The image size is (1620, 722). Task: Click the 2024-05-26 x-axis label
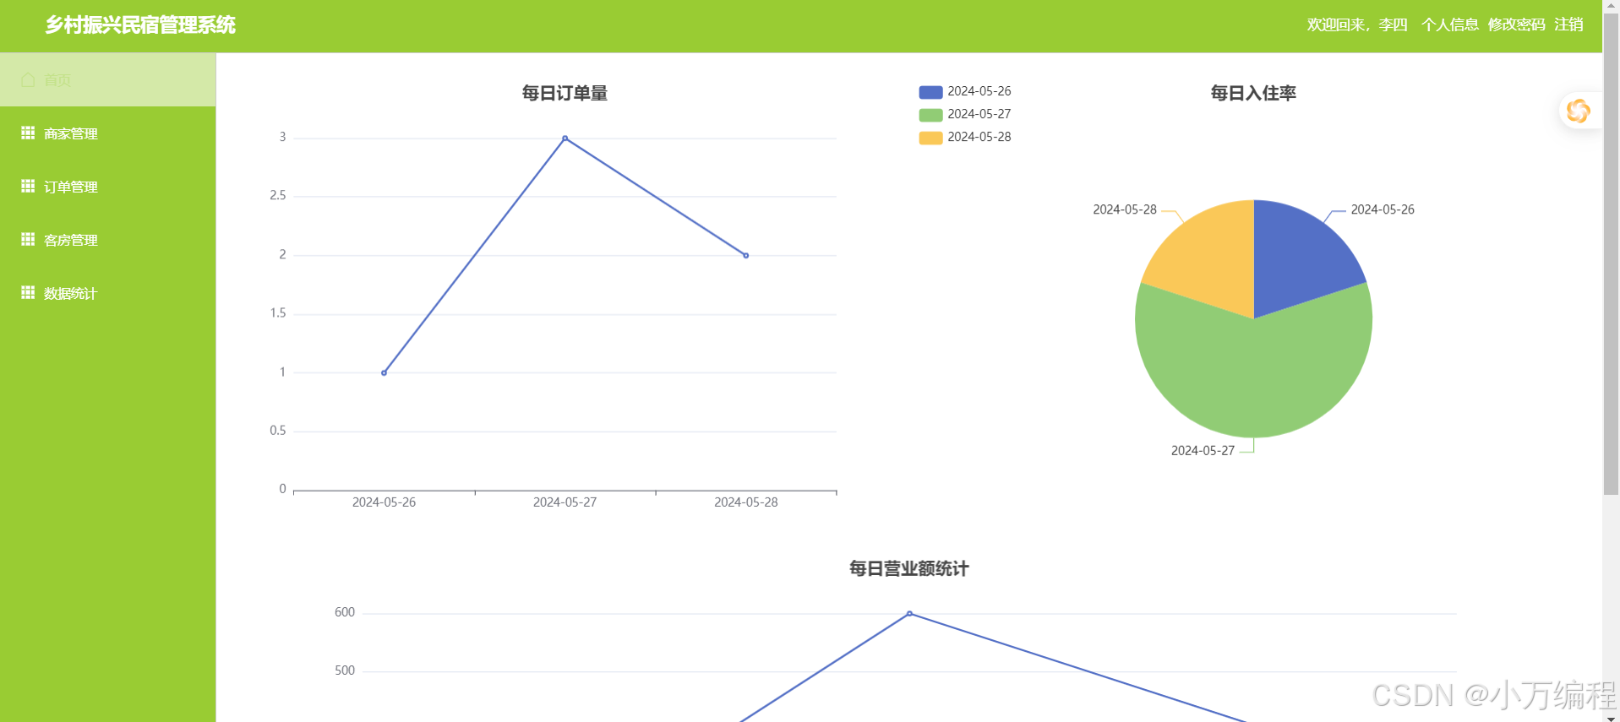[x=384, y=502]
